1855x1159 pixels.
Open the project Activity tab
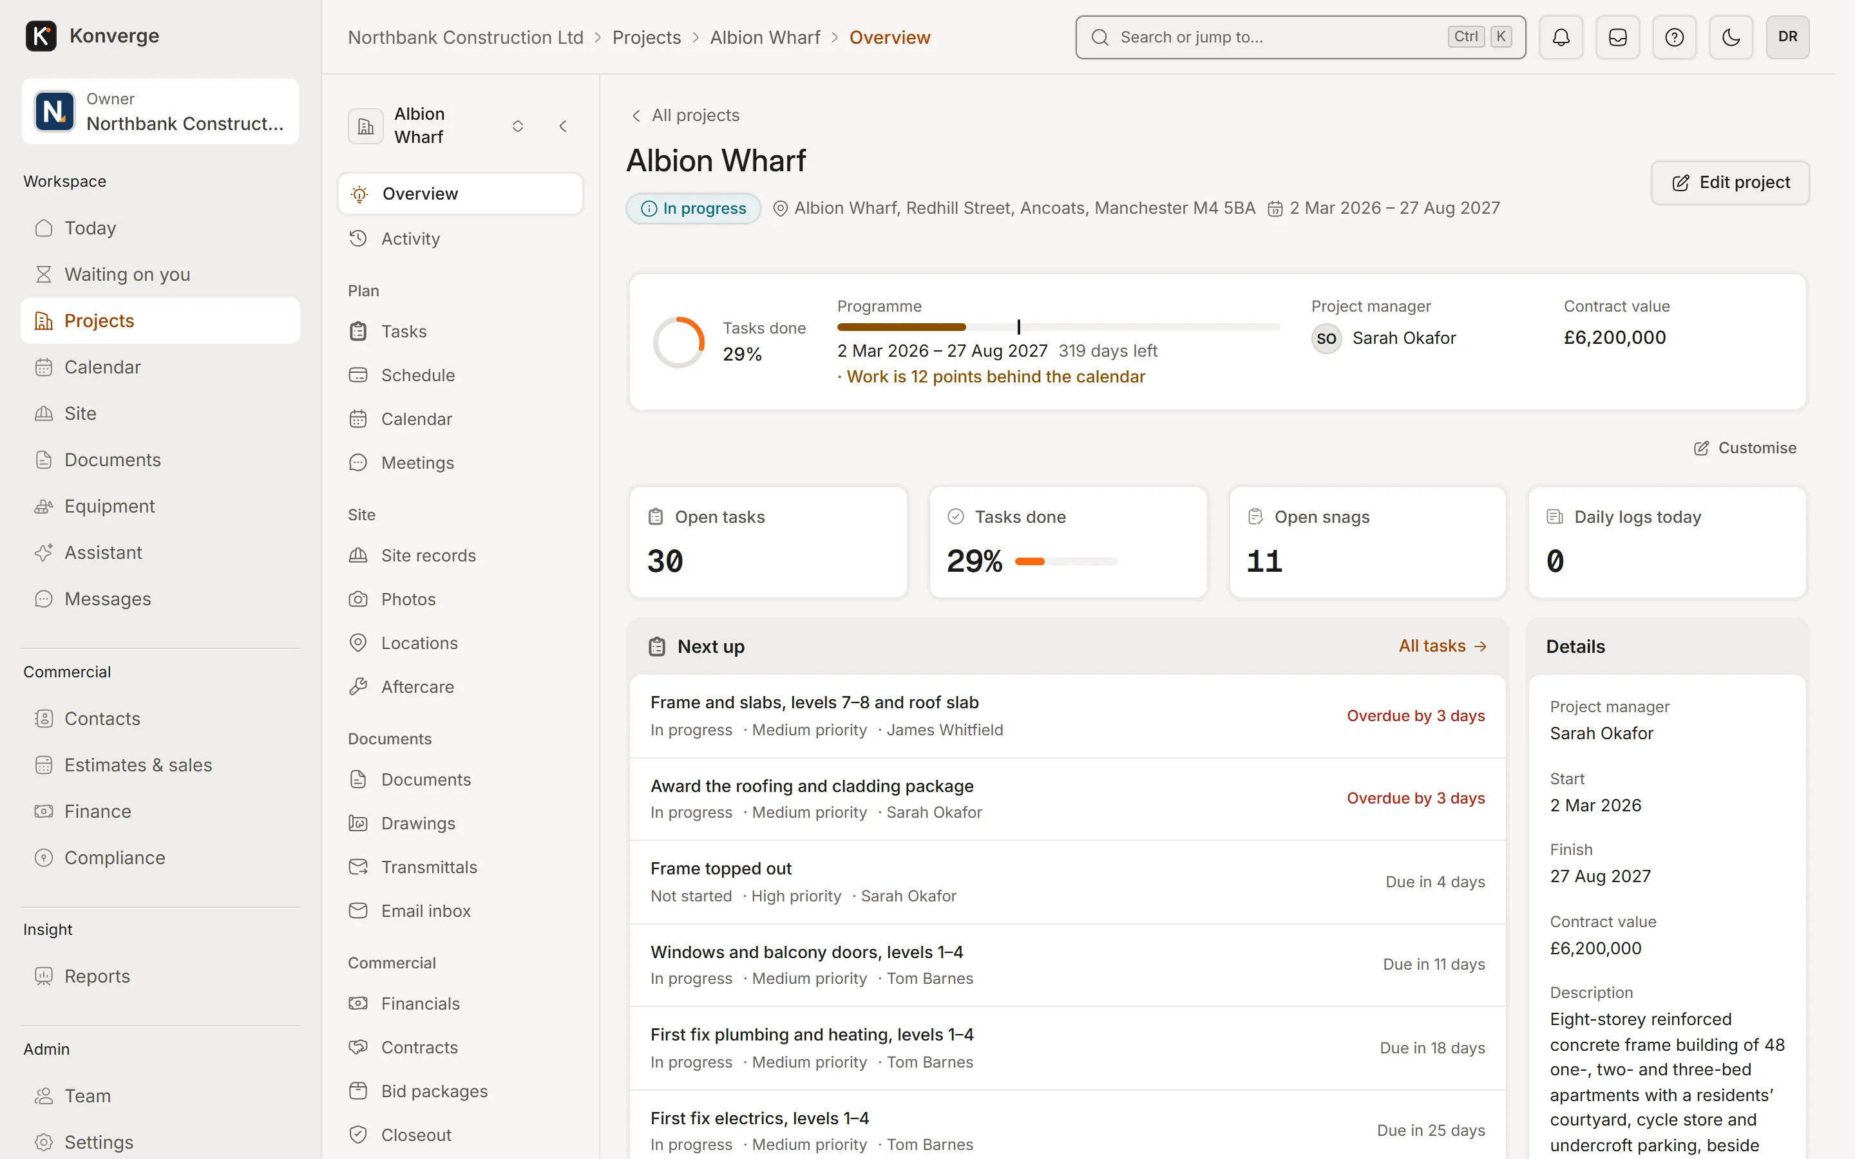pos(460,238)
